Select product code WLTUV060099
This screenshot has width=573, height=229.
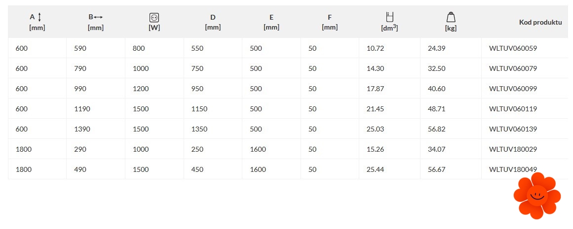[x=513, y=89]
